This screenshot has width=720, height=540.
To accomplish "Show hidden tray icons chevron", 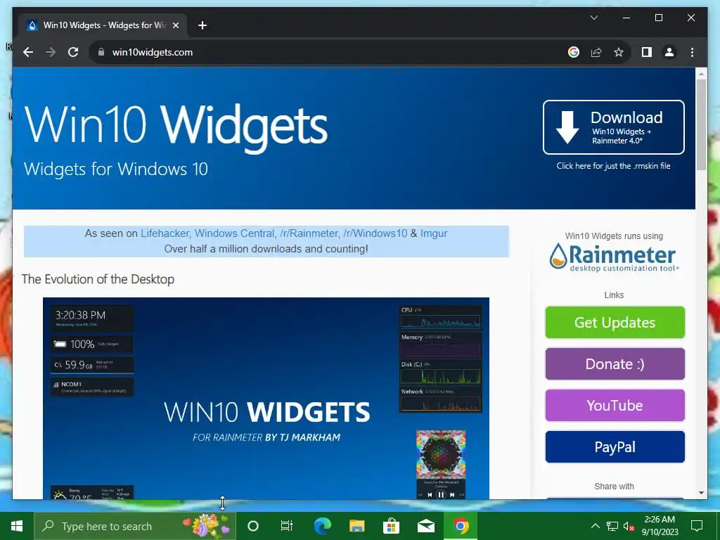I will pos(595,526).
